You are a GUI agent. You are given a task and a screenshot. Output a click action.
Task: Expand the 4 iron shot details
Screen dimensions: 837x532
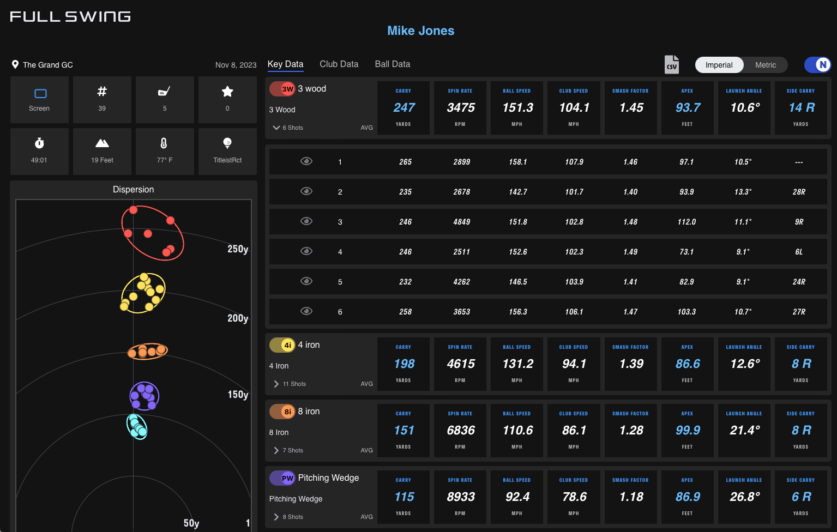pyautogui.click(x=276, y=384)
